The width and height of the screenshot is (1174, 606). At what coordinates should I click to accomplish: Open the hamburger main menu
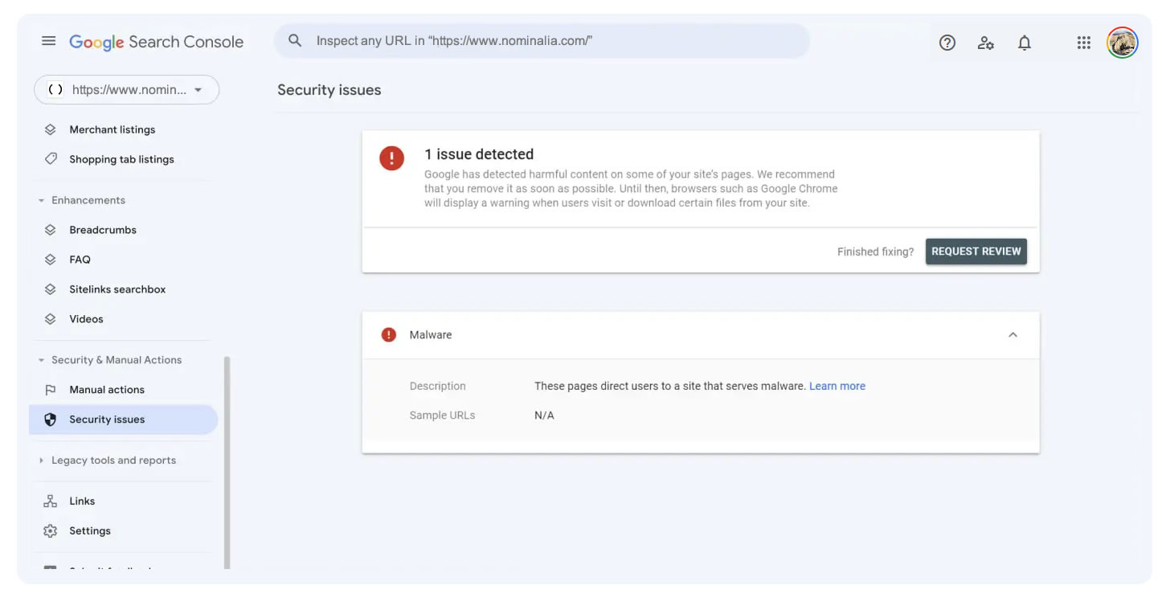click(49, 41)
